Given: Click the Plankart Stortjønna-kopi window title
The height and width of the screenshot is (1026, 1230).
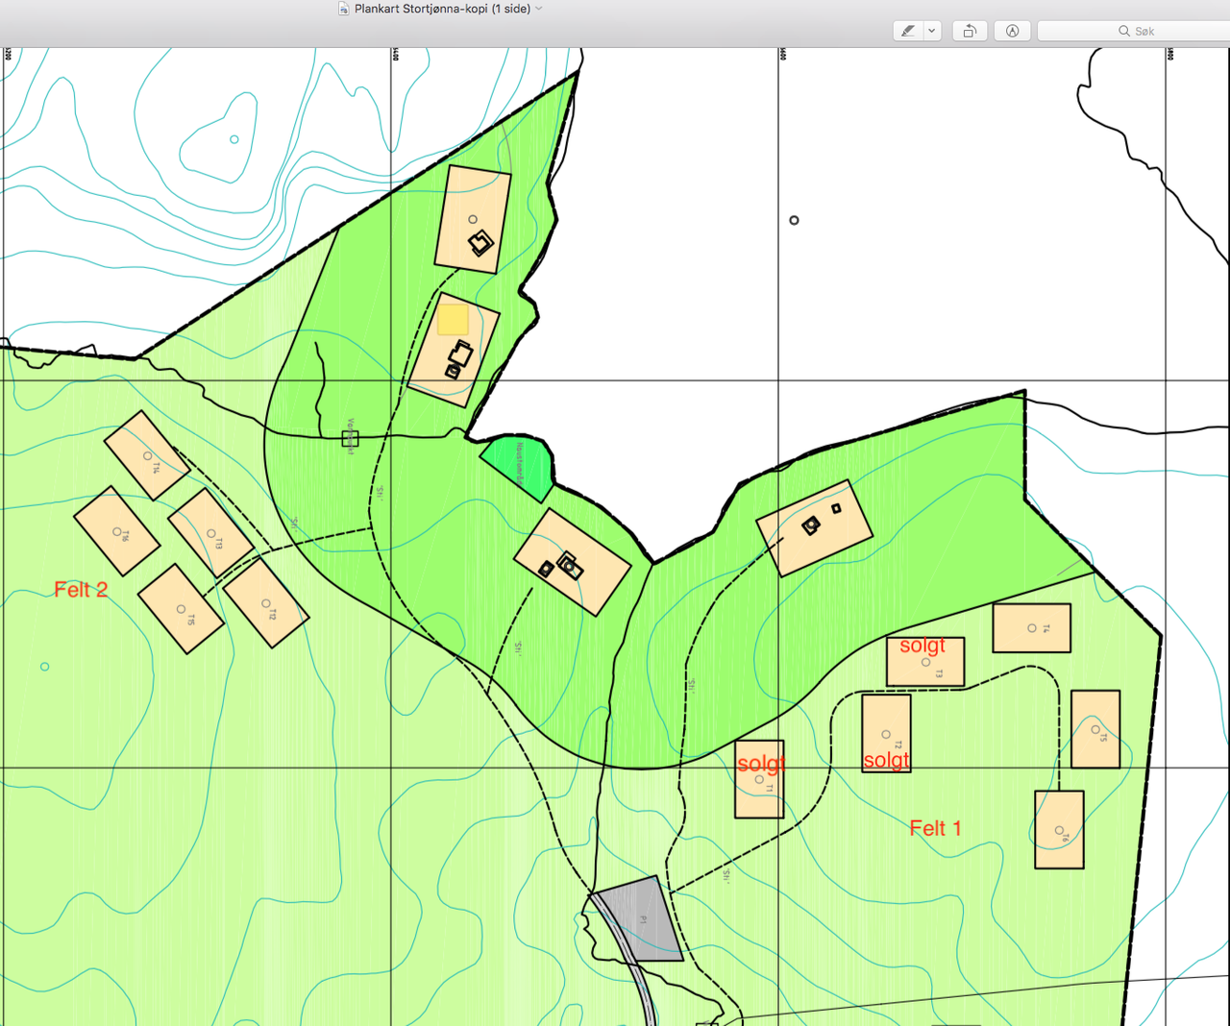Looking at the screenshot, I should click(442, 9).
